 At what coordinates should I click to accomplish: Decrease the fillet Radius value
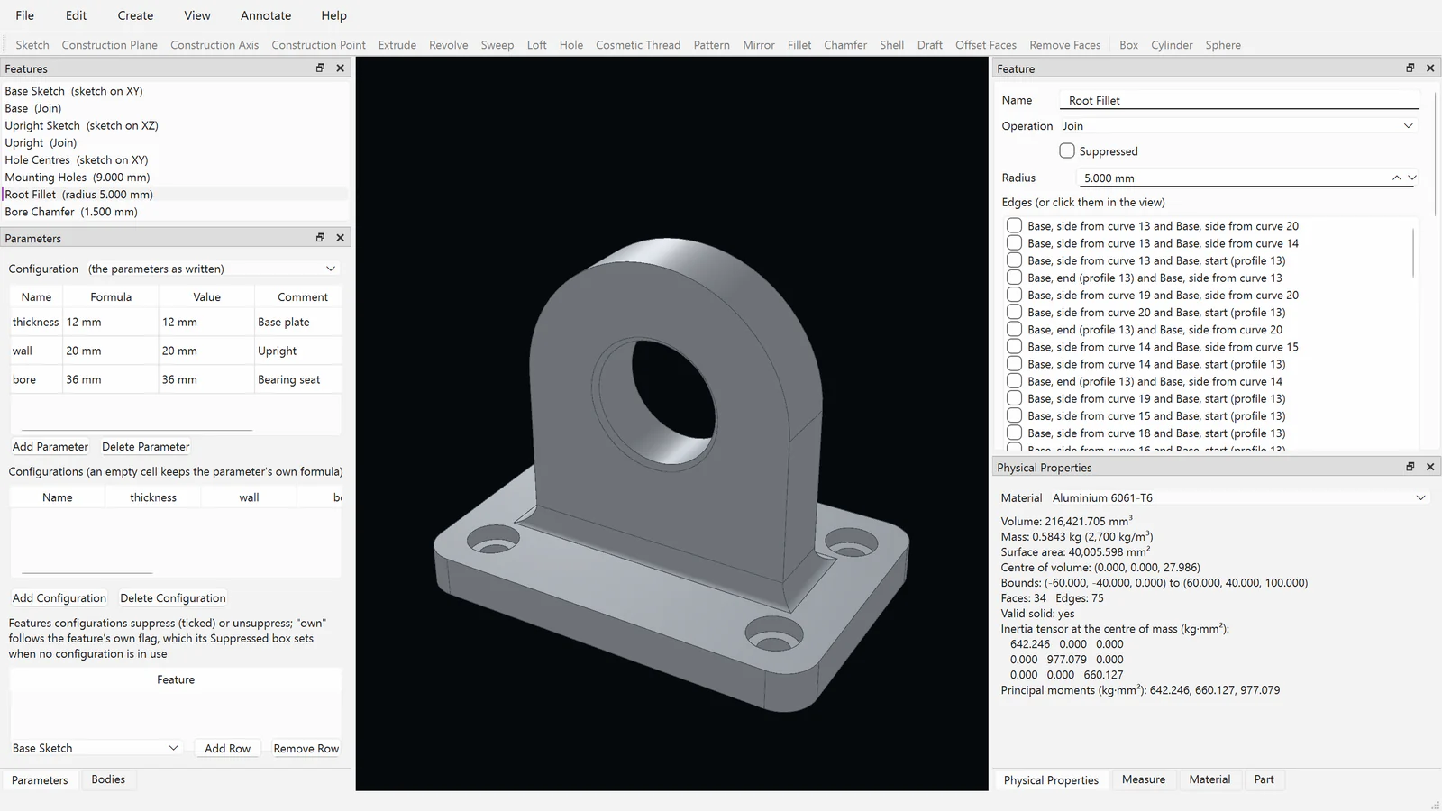[1412, 178]
